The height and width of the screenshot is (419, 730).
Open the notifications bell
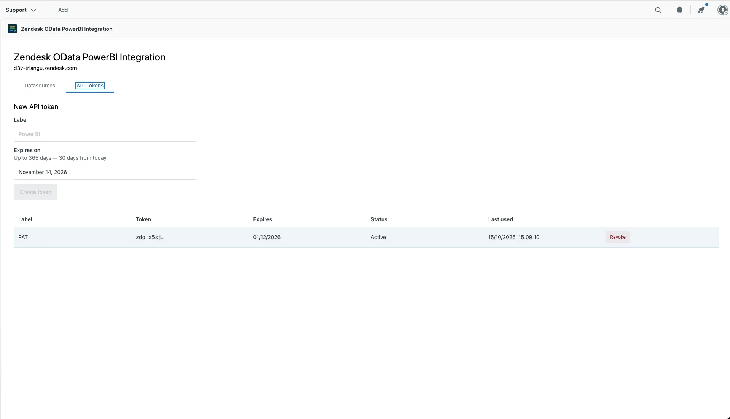click(679, 10)
